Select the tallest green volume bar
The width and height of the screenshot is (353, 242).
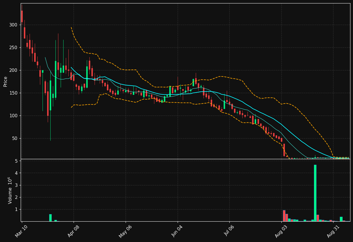coord(315,193)
